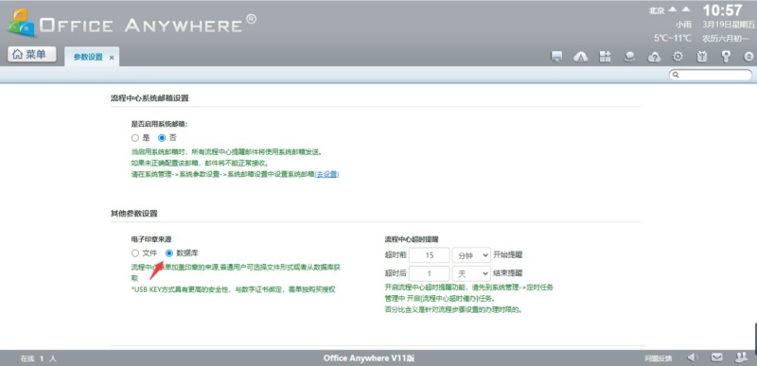
Task: Click the 超时前 value field showing 15
Action: point(430,255)
